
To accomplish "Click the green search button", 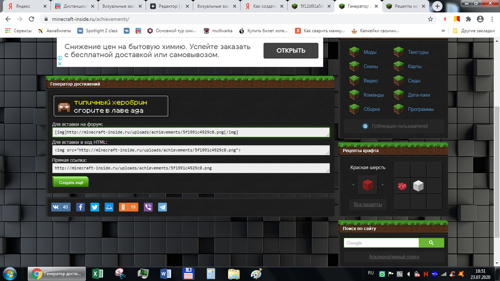I will (x=431, y=243).
